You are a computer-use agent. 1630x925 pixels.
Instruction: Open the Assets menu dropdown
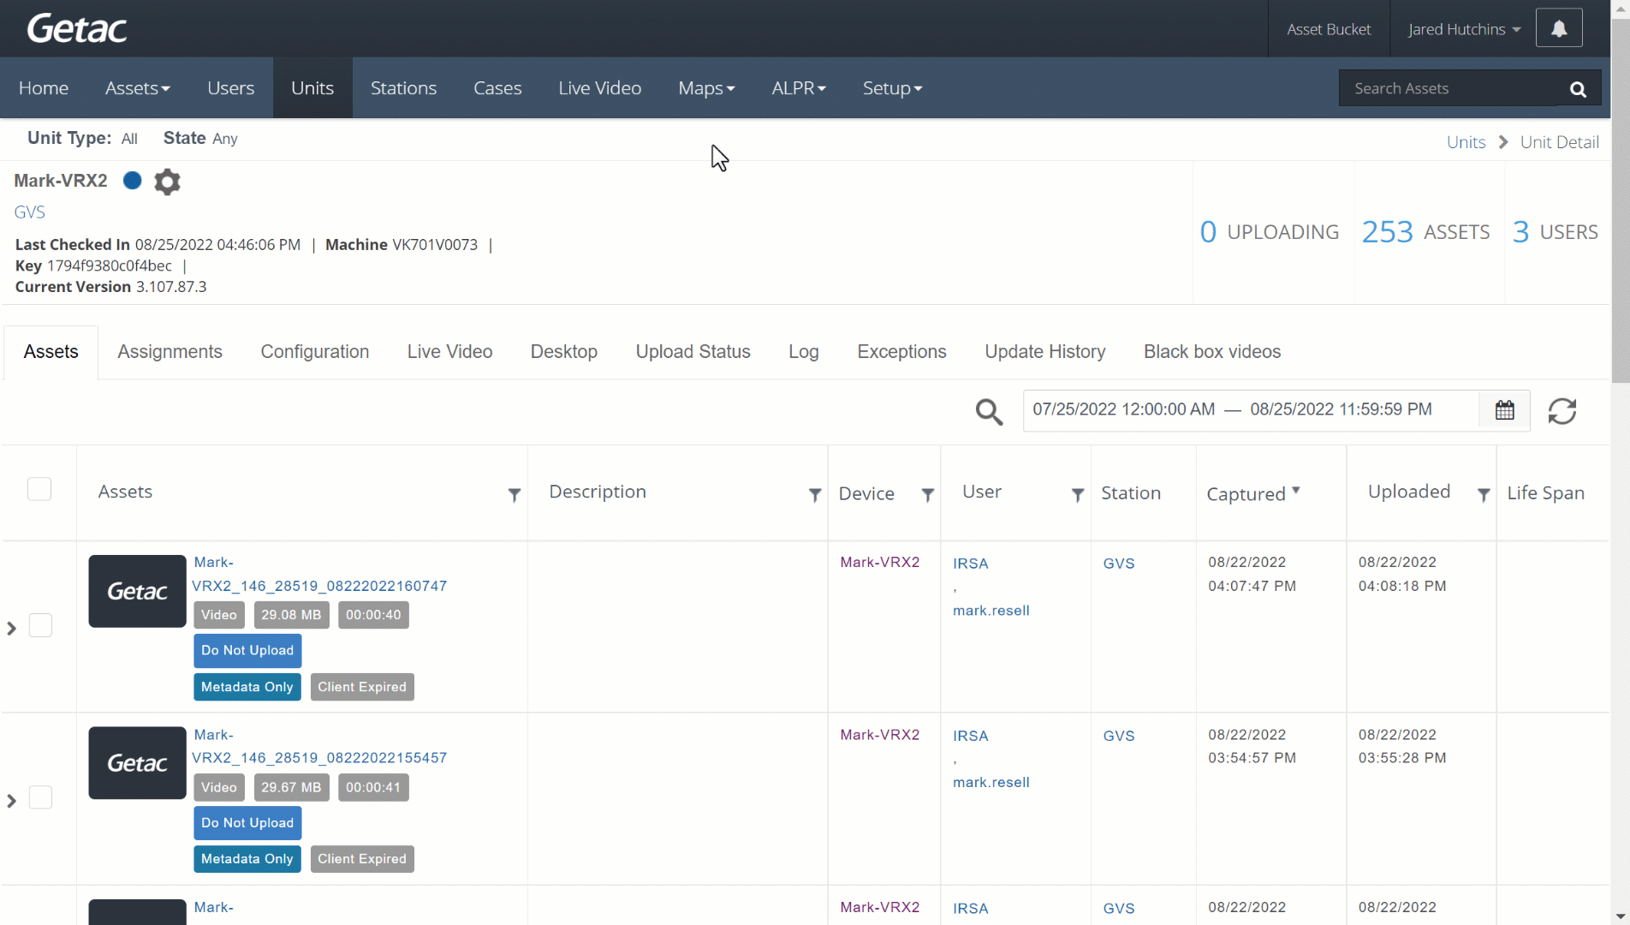pyautogui.click(x=138, y=88)
